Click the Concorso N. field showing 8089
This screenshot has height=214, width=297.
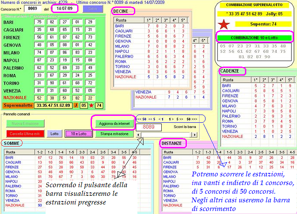point(33,9)
